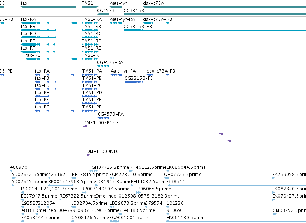306x223 pixels.
Task: Select the CG4573-PA protein label
Action: 111,114
